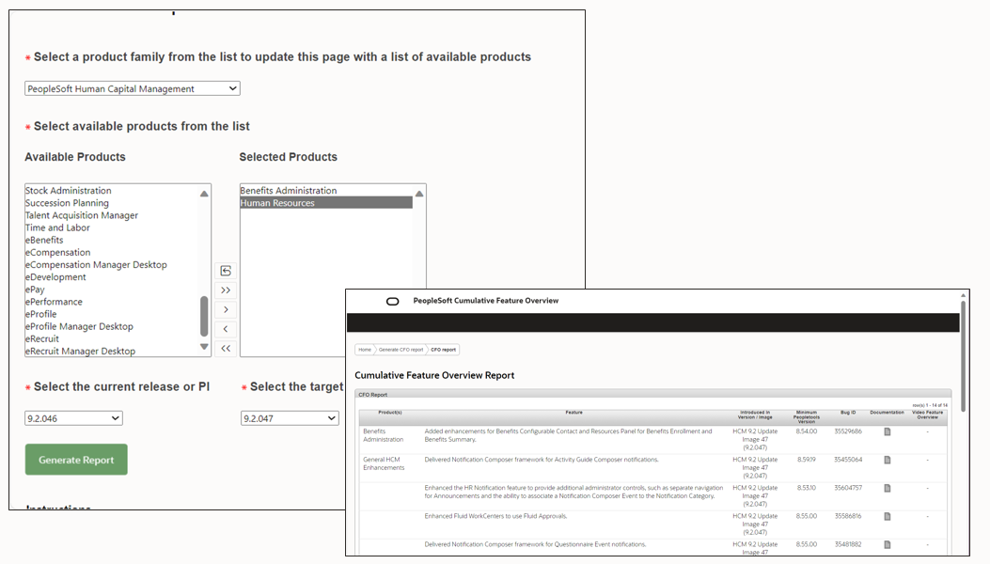Click the Product(s) column header
The width and height of the screenshot is (990, 564).
[x=390, y=413]
